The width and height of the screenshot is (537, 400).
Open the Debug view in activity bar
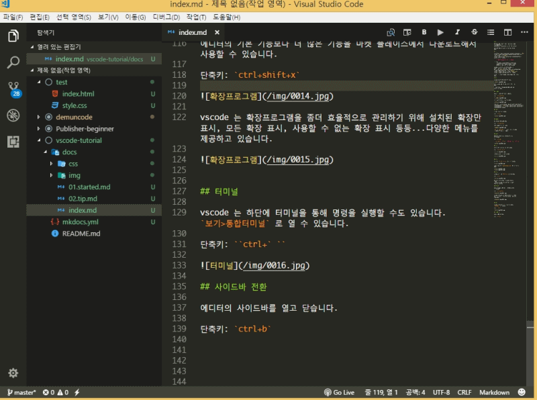[13, 115]
